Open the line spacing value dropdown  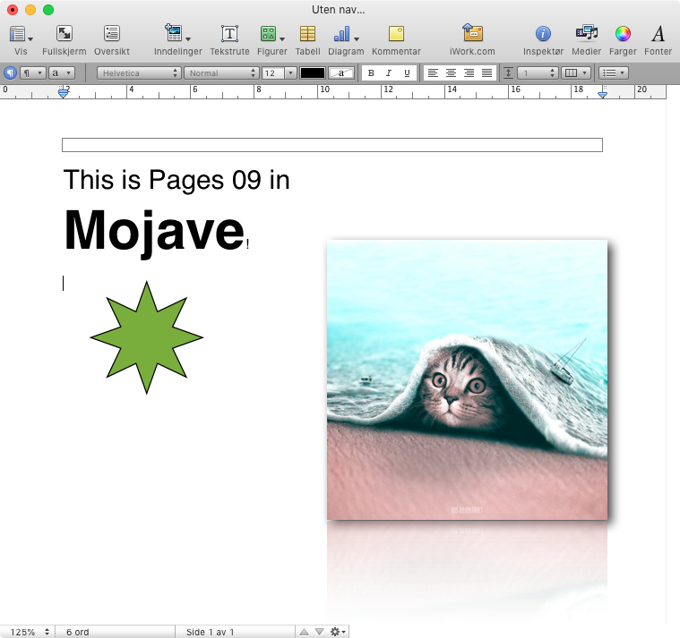pyautogui.click(x=538, y=73)
